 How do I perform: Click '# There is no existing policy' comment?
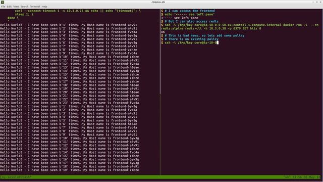pyautogui.click(x=192, y=39)
